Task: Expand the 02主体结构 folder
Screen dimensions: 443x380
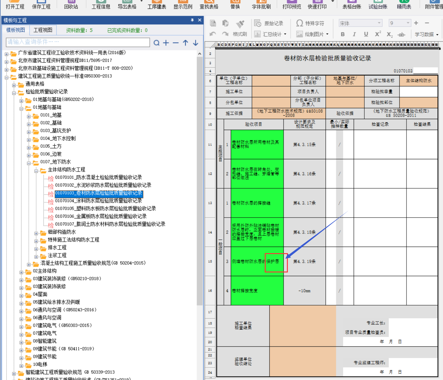Action: tap(21, 272)
